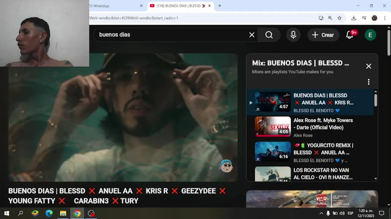
Task: Close the WhatsApp tab
Action: (141, 6)
